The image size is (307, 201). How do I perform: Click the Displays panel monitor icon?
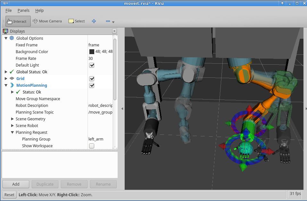5,31
